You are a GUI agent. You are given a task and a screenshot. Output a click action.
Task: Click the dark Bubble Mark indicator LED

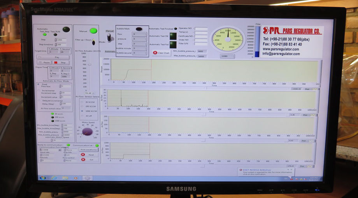(x=139, y=29)
